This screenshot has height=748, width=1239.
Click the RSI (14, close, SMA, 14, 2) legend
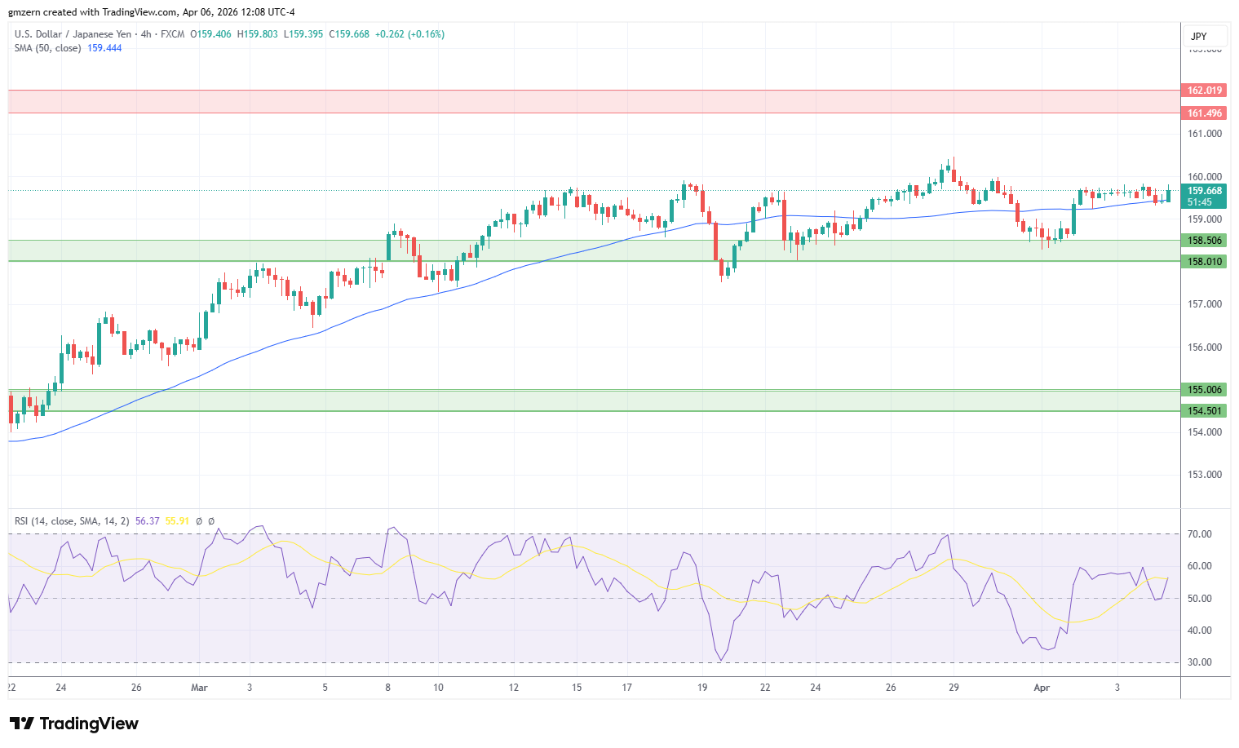(x=72, y=521)
